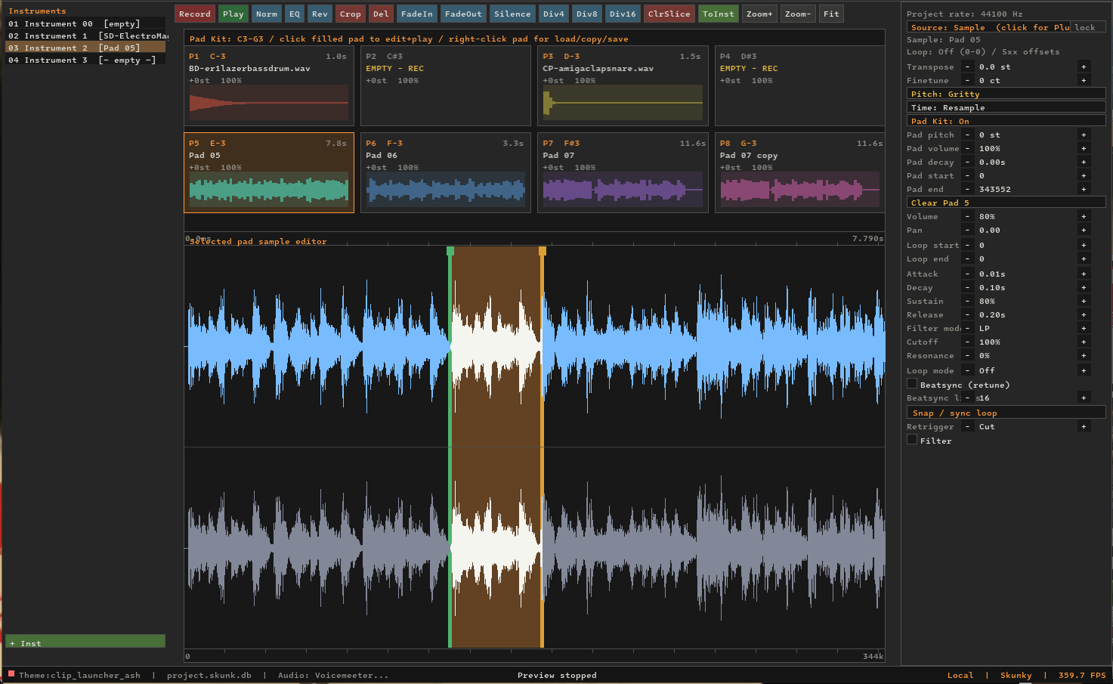Select pad P6 named Pad 06
The image size is (1113, 684).
click(446, 173)
